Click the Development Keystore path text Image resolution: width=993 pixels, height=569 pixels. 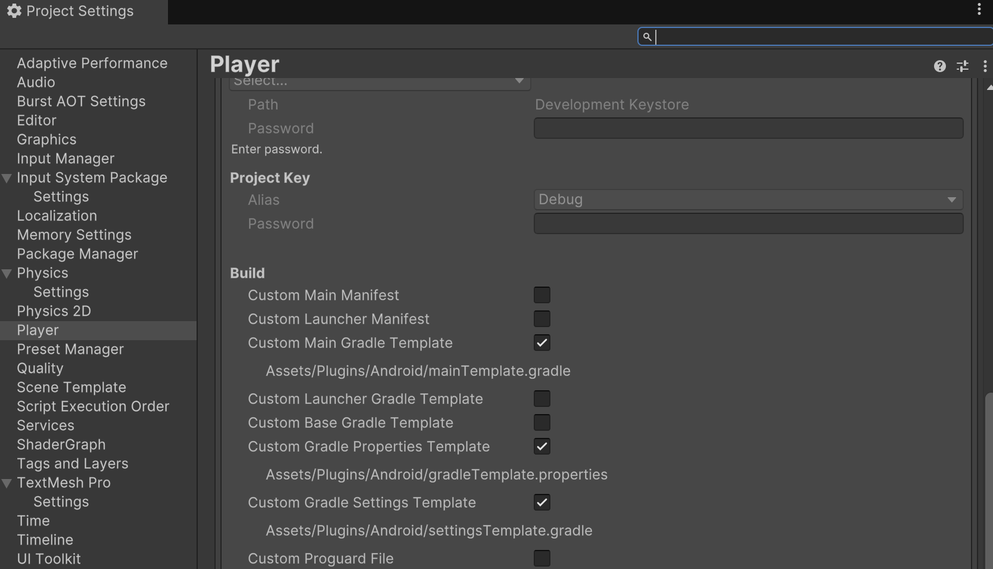click(x=612, y=104)
